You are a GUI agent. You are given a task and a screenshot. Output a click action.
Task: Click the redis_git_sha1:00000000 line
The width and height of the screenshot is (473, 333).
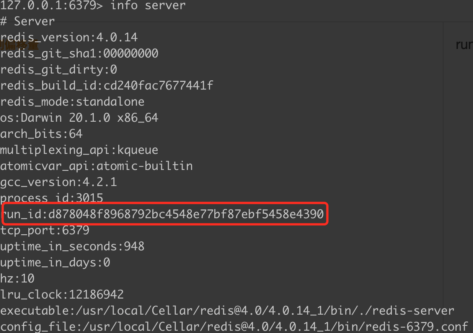[x=79, y=53]
